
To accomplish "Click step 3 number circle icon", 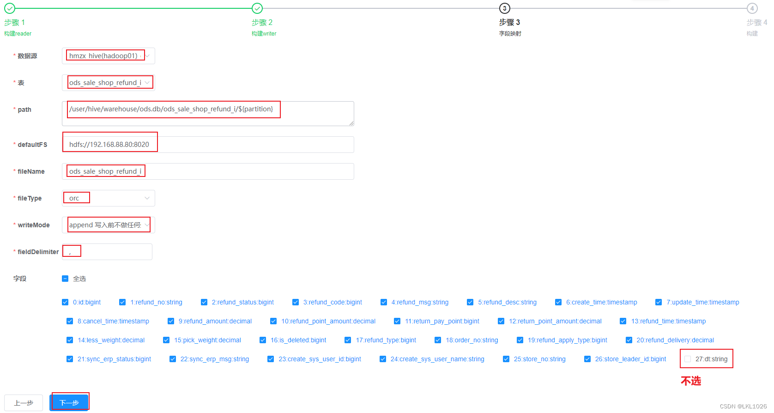I will click(505, 8).
